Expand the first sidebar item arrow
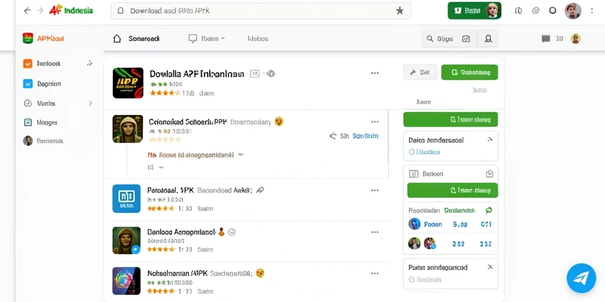This screenshot has width=605, height=302. tap(90, 63)
